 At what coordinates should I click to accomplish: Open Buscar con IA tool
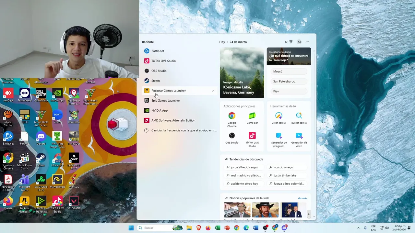(299, 118)
